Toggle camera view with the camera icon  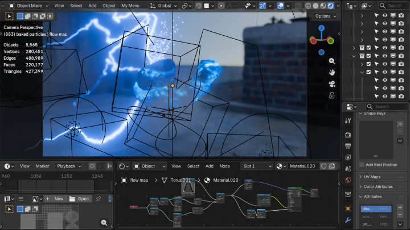pos(332,84)
